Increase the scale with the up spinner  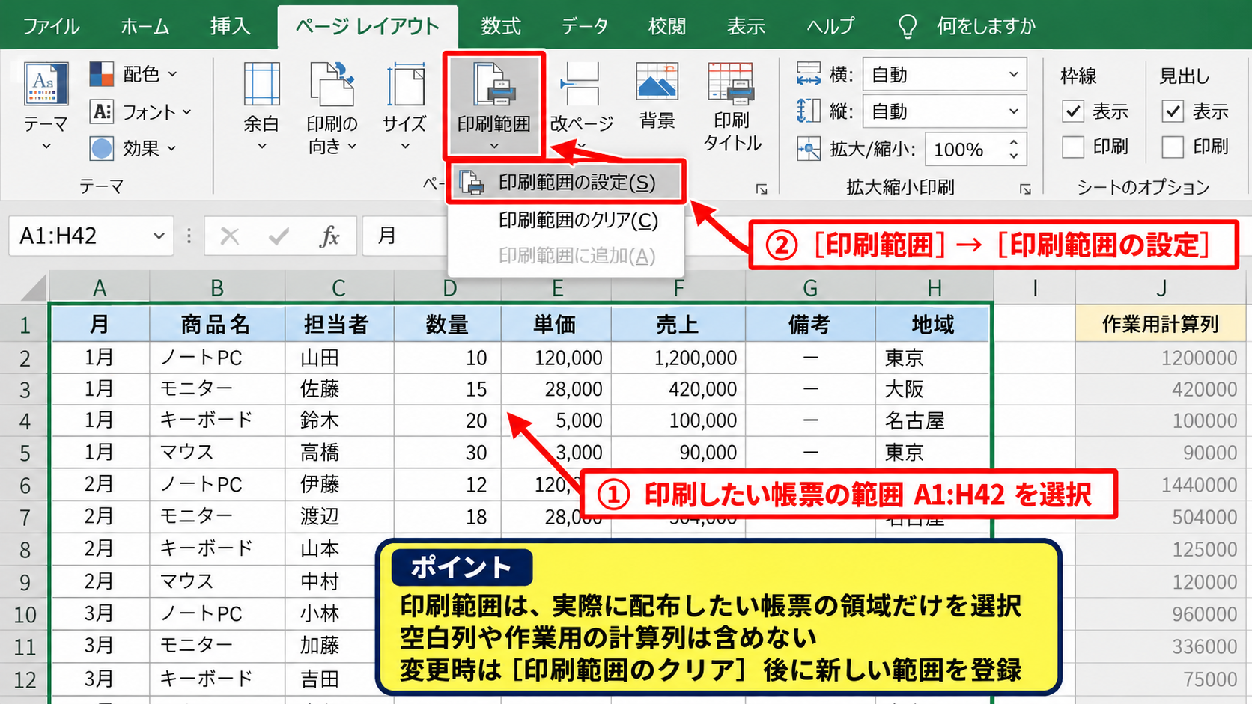(x=1014, y=141)
